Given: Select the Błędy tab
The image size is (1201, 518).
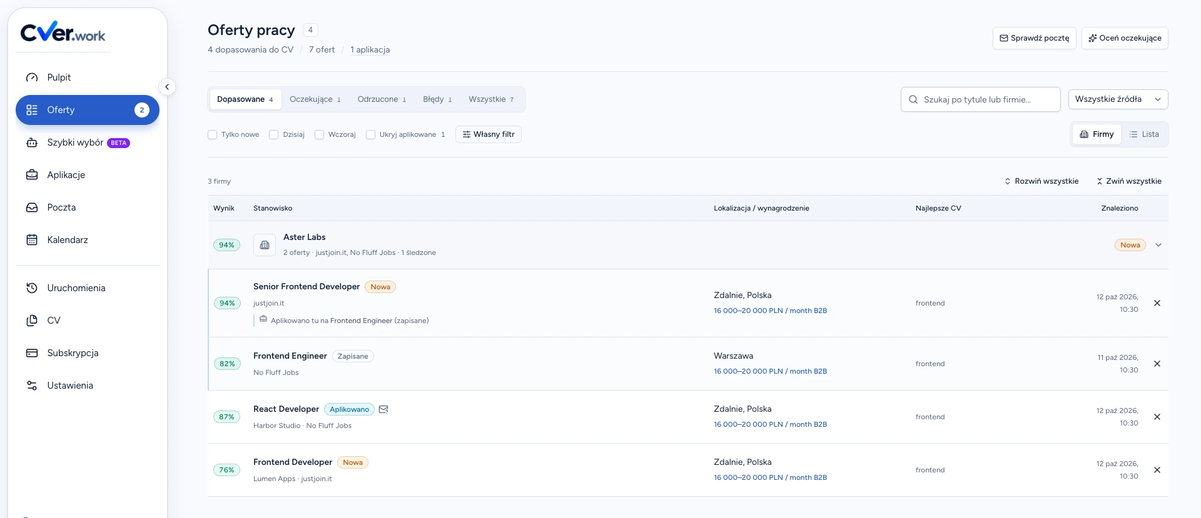Looking at the screenshot, I should coord(437,99).
